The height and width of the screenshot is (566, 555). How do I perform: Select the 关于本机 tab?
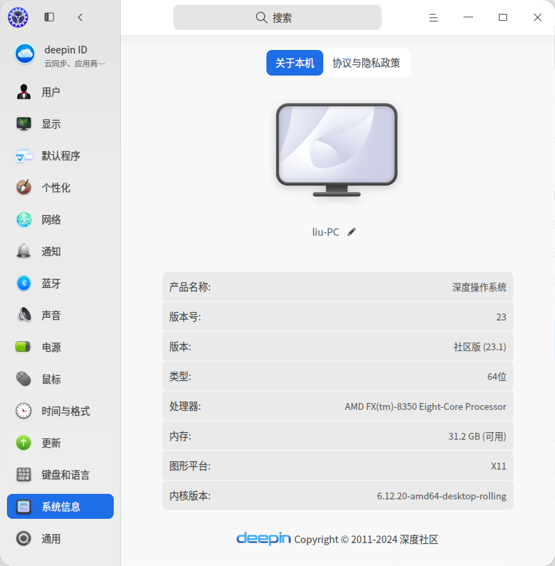(x=295, y=63)
